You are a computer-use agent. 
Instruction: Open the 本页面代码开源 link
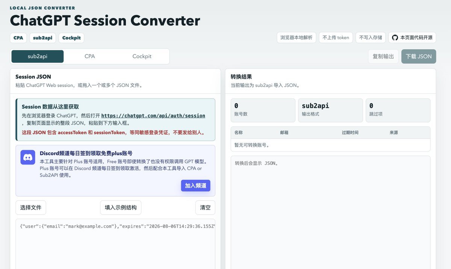(x=412, y=38)
